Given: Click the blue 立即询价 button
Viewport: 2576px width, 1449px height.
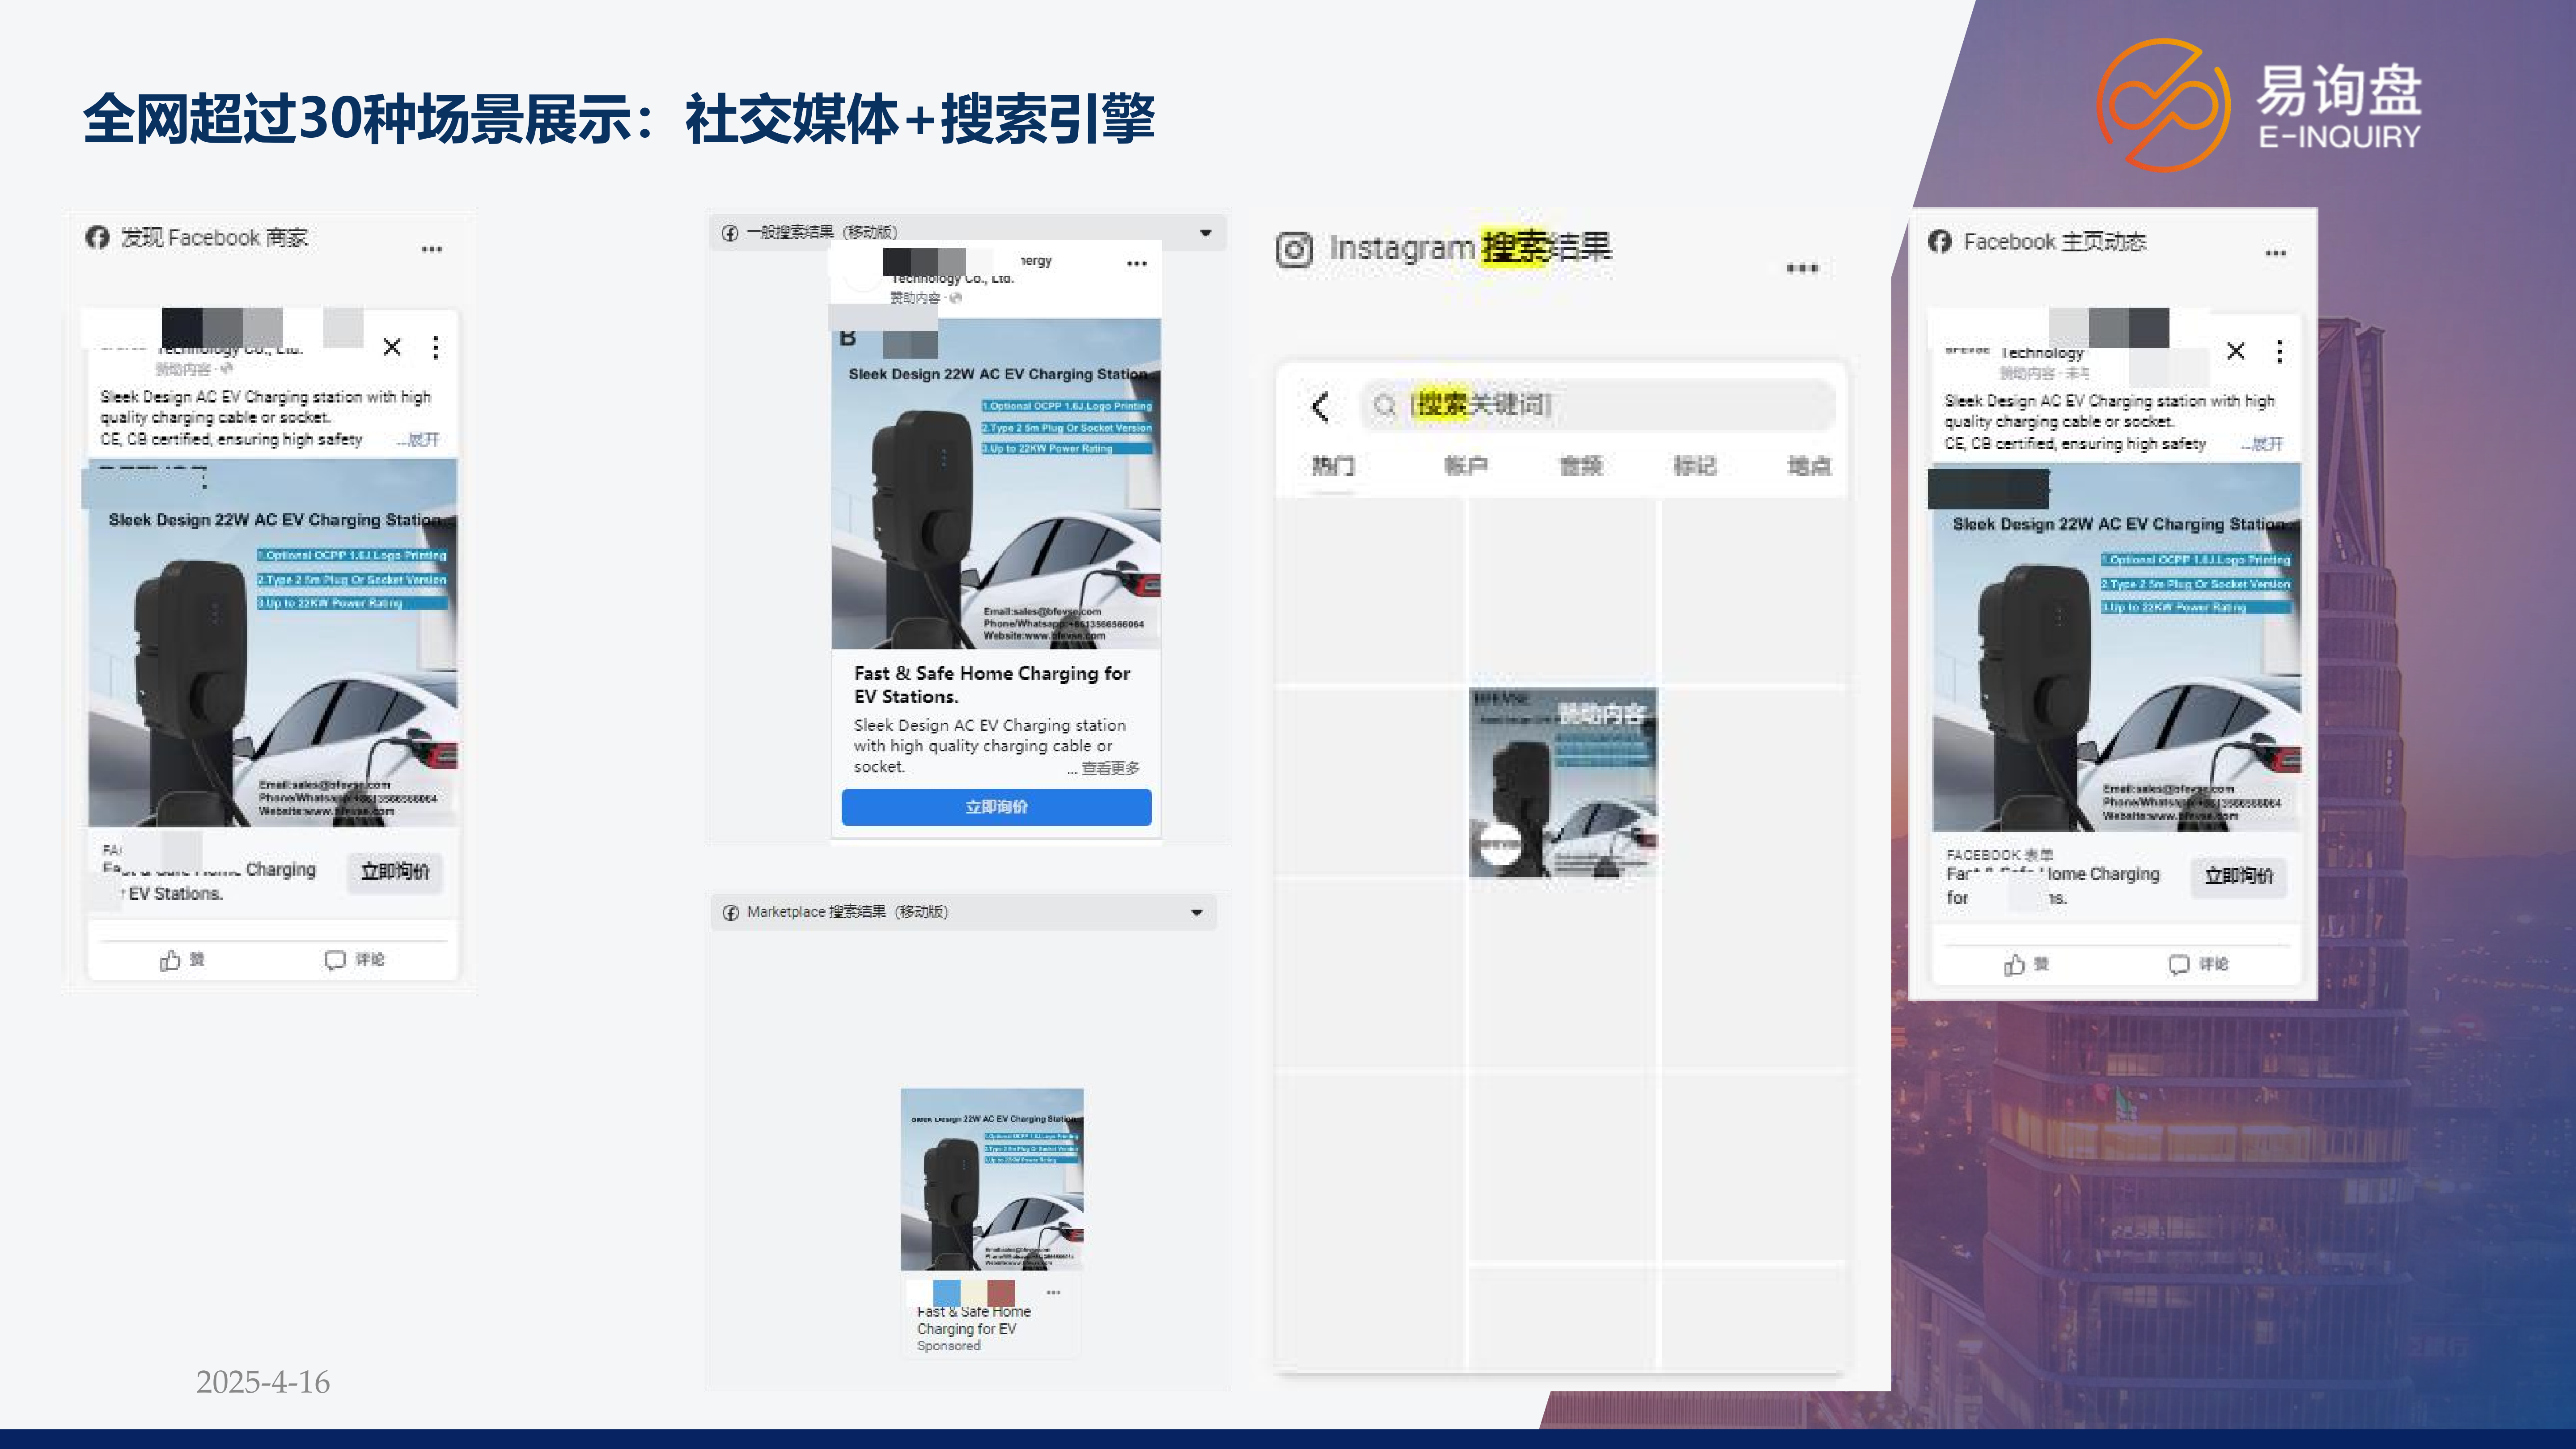Looking at the screenshot, I should pyautogui.click(x=996, y=807).
